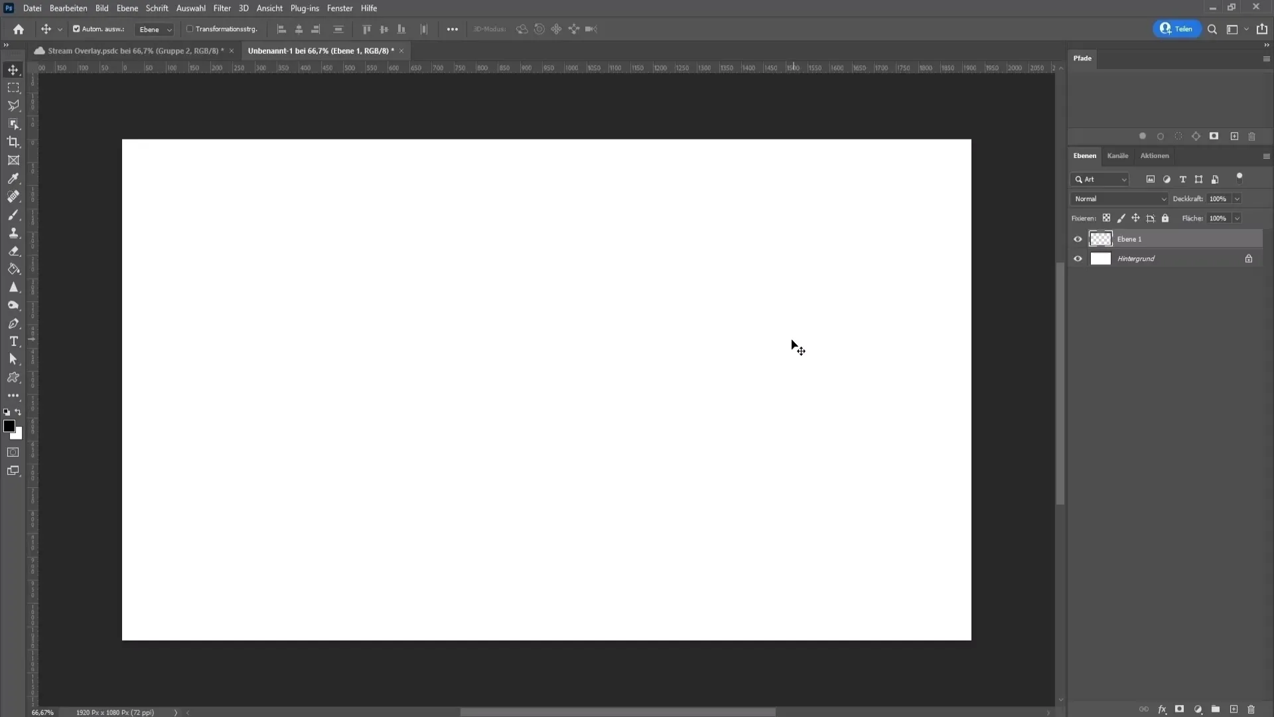Open the Filter menu

click(220, 8)
